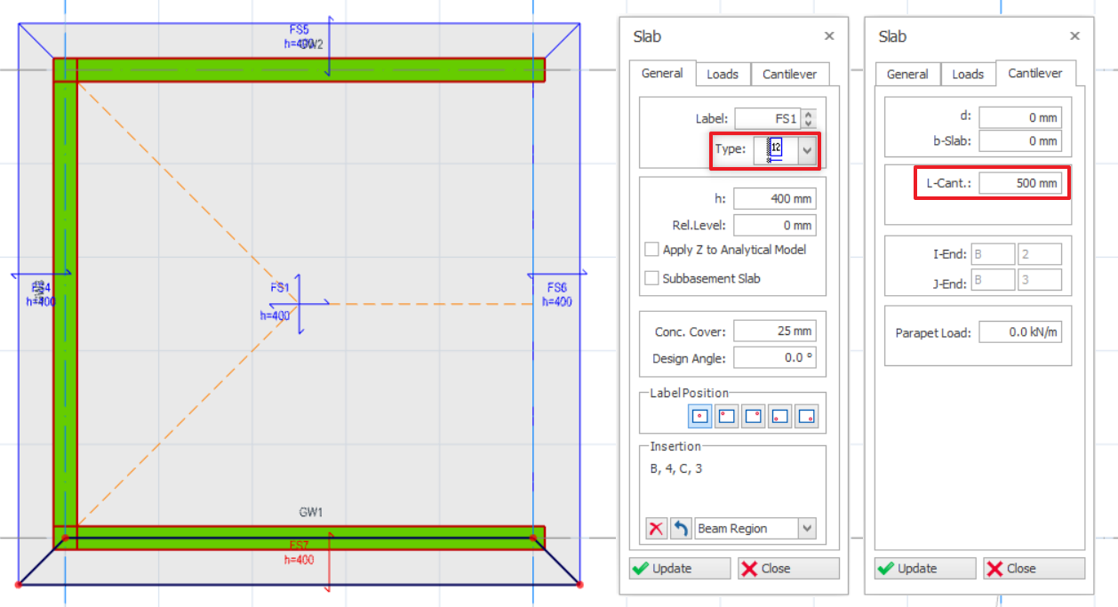Viewport: 1118px width, 607px height.
Task: Open General tab in right Slab panel
Action: click(x=907, y=75)
